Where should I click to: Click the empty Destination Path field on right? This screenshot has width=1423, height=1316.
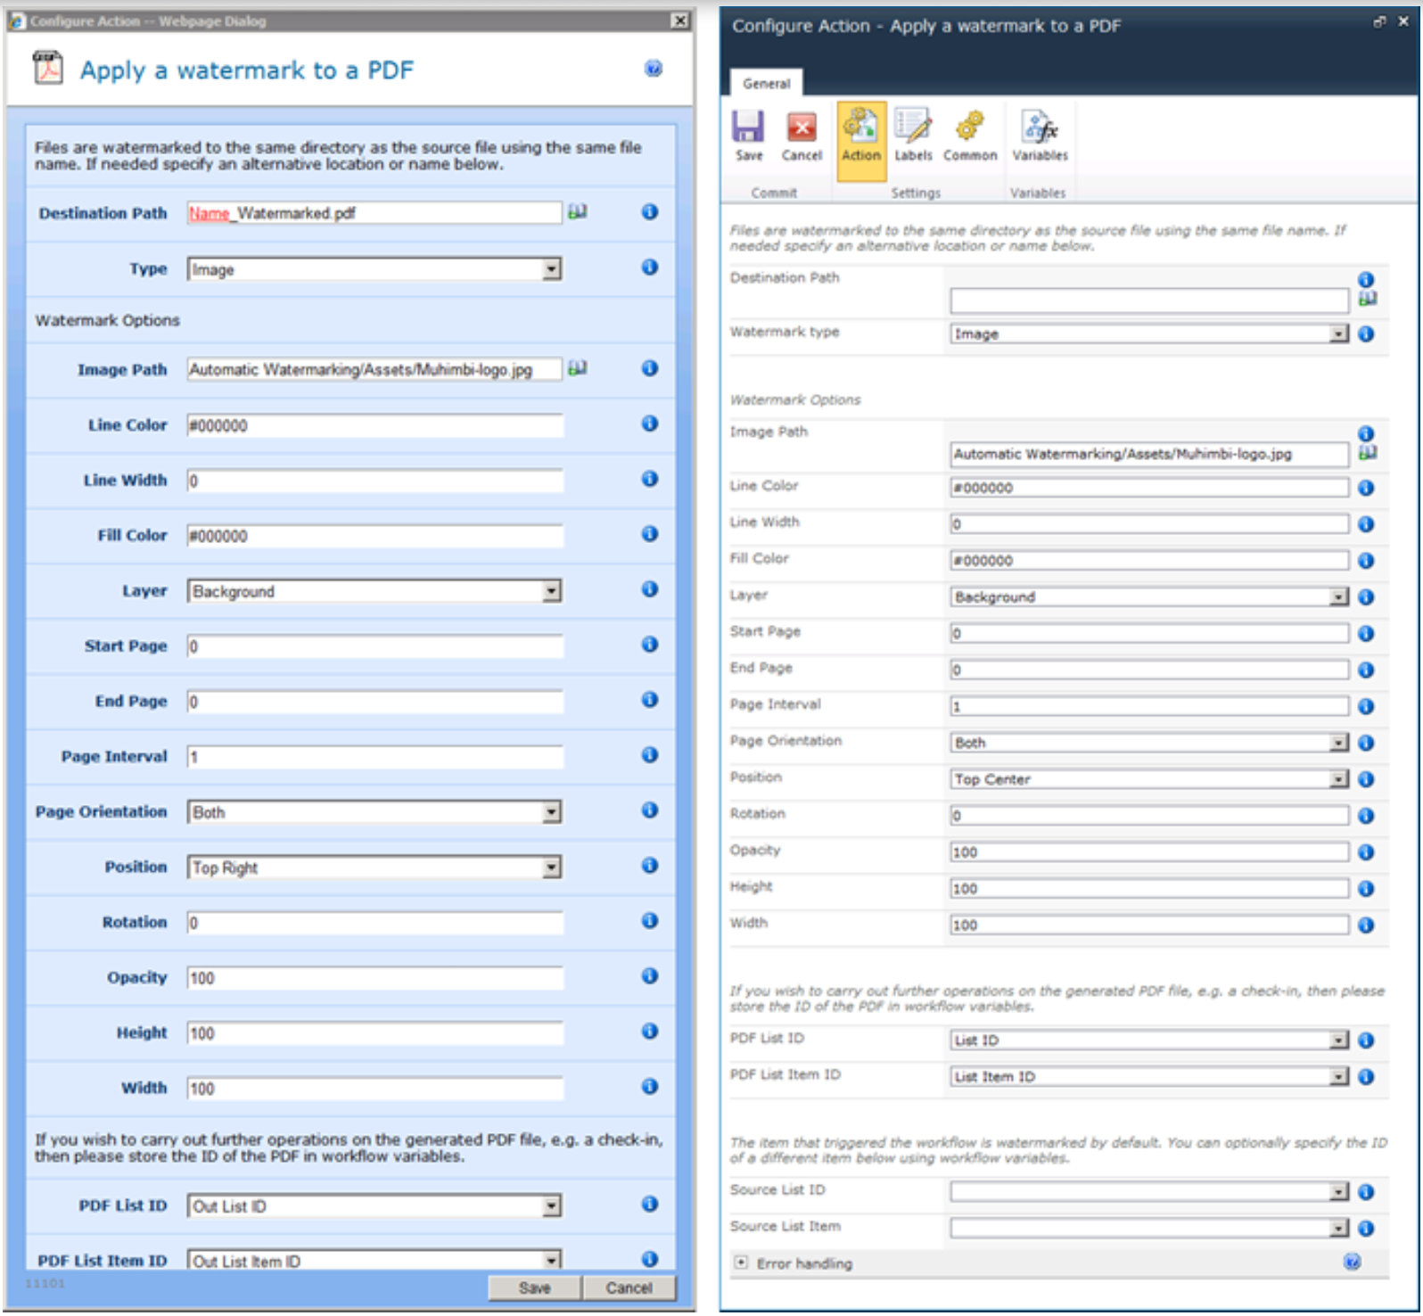coord(1147,300)
